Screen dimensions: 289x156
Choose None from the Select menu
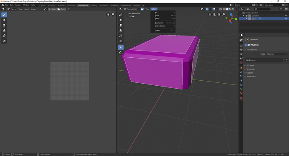[163, 15]
